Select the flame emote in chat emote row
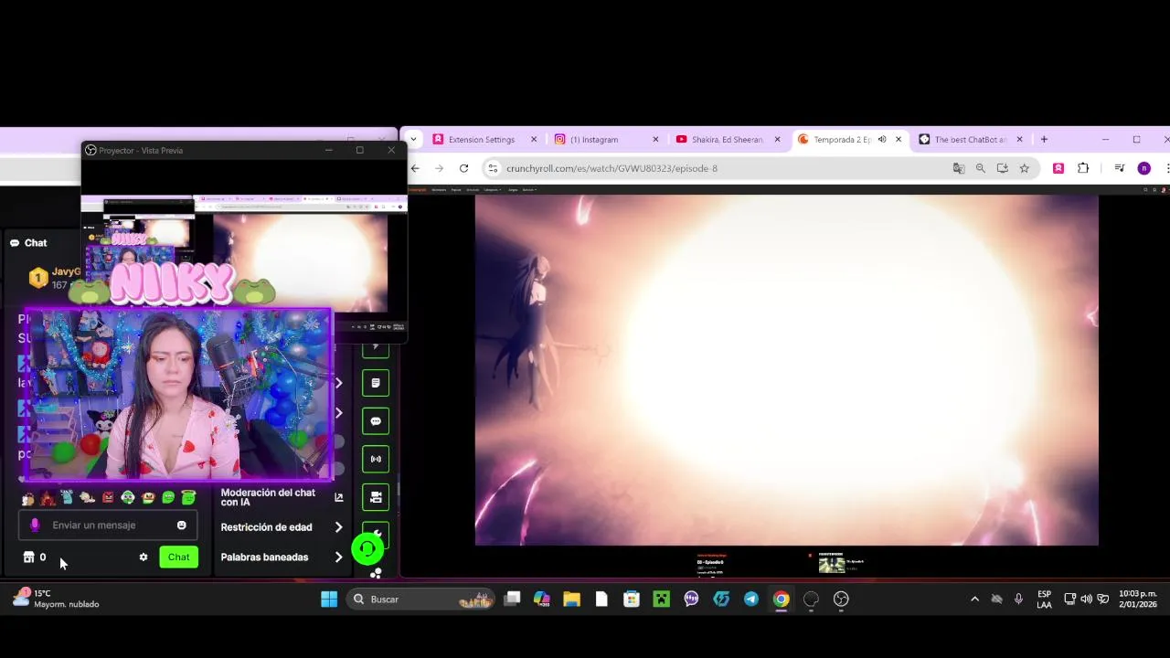Screen dimensions: 1170x658 click(48, 498)
